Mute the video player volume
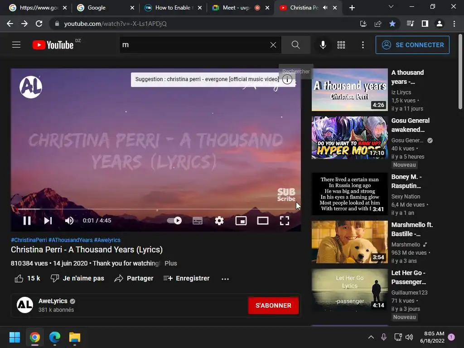This screenshot has width=464, height=348. [69, 221]
